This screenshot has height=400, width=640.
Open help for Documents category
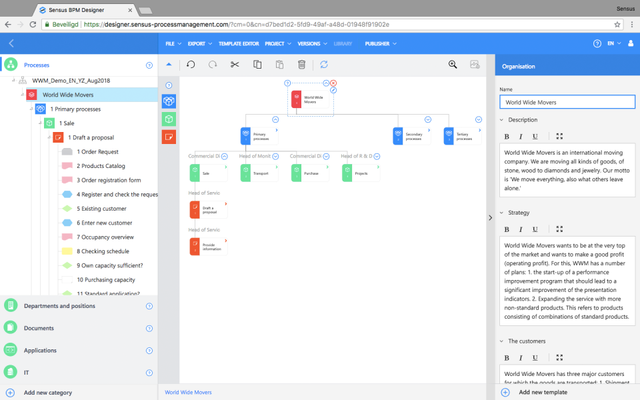point(149,329)
